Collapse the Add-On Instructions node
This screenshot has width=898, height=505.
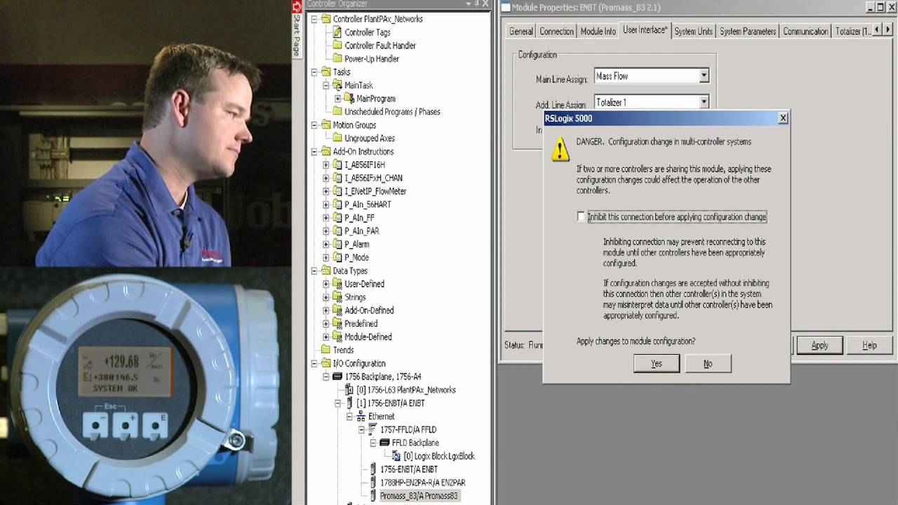(314, 151)
